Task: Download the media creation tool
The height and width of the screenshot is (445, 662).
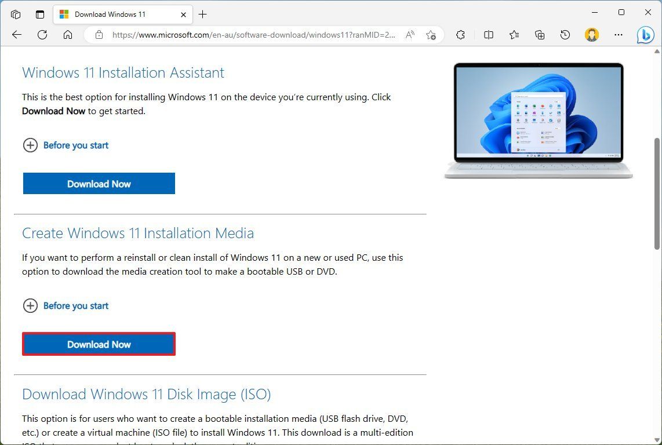Action: tap(99, 344)
